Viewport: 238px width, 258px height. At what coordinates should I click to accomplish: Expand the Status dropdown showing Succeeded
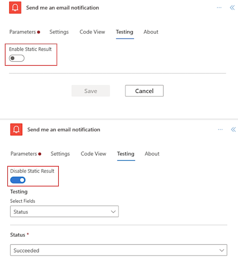click(119, 250)
